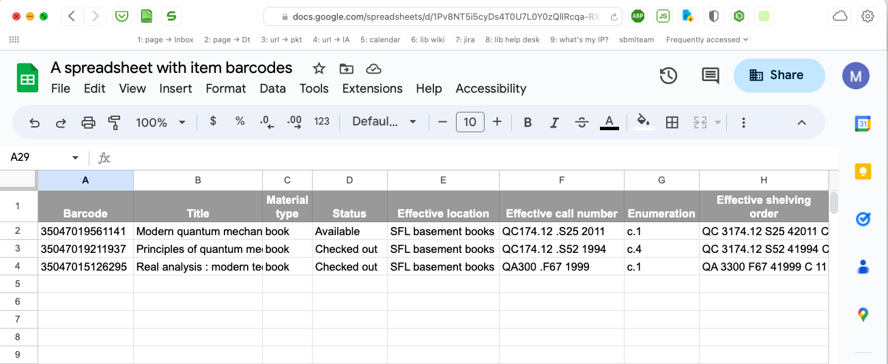The height and width of the screenshot is (364, 888).
Task: Open the Edit menu
Action: 94,89
